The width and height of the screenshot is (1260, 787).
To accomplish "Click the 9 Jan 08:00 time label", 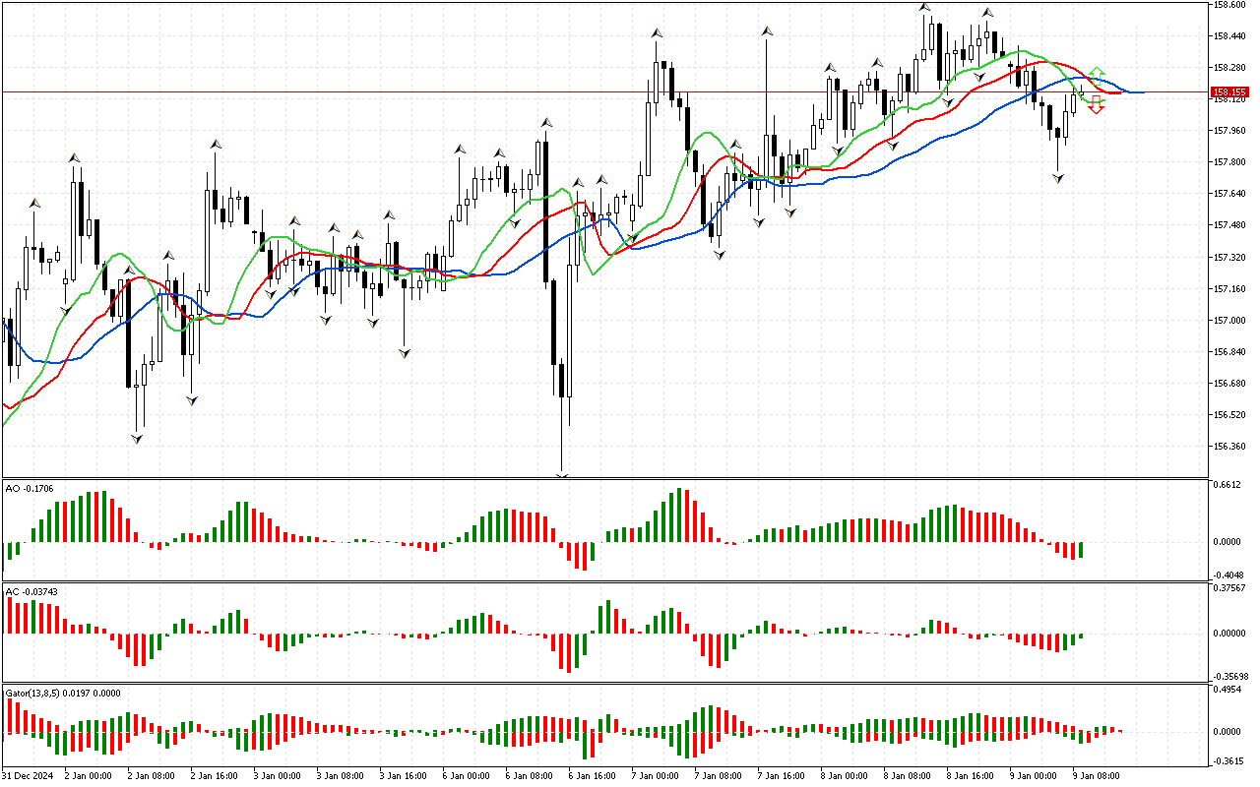I will (1095, 775).
